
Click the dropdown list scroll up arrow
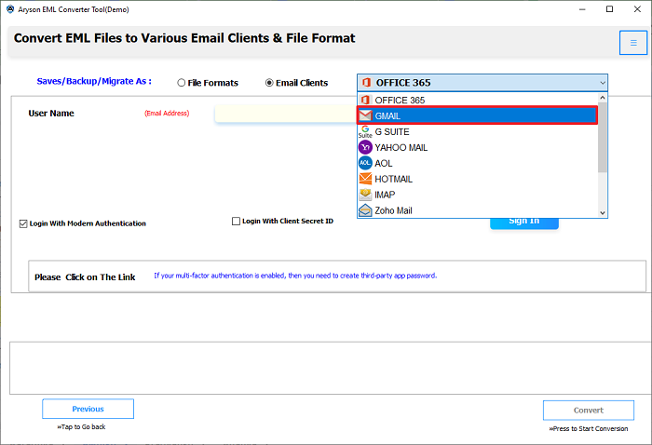click(602, 98)
